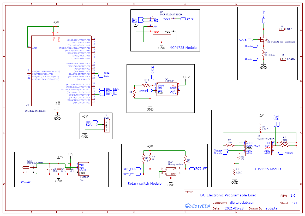Viewport: 305px width, 216px height.
Task: Select the SDA port flag on U1
Action: tap(101, 73)
